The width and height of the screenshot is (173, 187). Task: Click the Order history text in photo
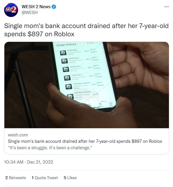[x=66, y=45]
